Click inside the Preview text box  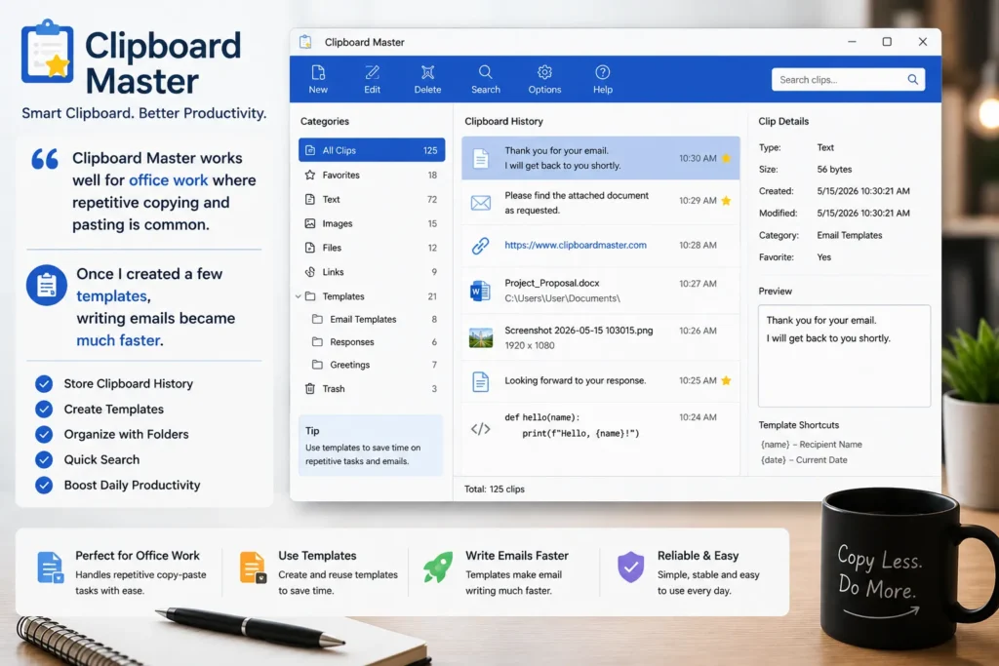(844, 356)
